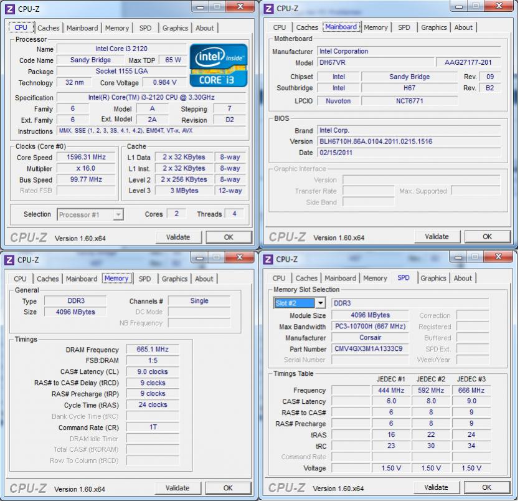Open About tab in the Memory window
The image size is (520, 501).
pyautogui.click(x=204, y=279)
